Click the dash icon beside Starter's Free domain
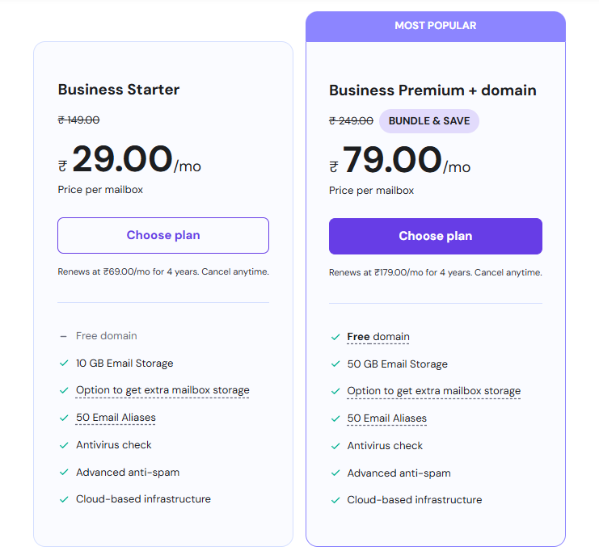Viewport: 599px width, 555px height. [x=63, y=336]
